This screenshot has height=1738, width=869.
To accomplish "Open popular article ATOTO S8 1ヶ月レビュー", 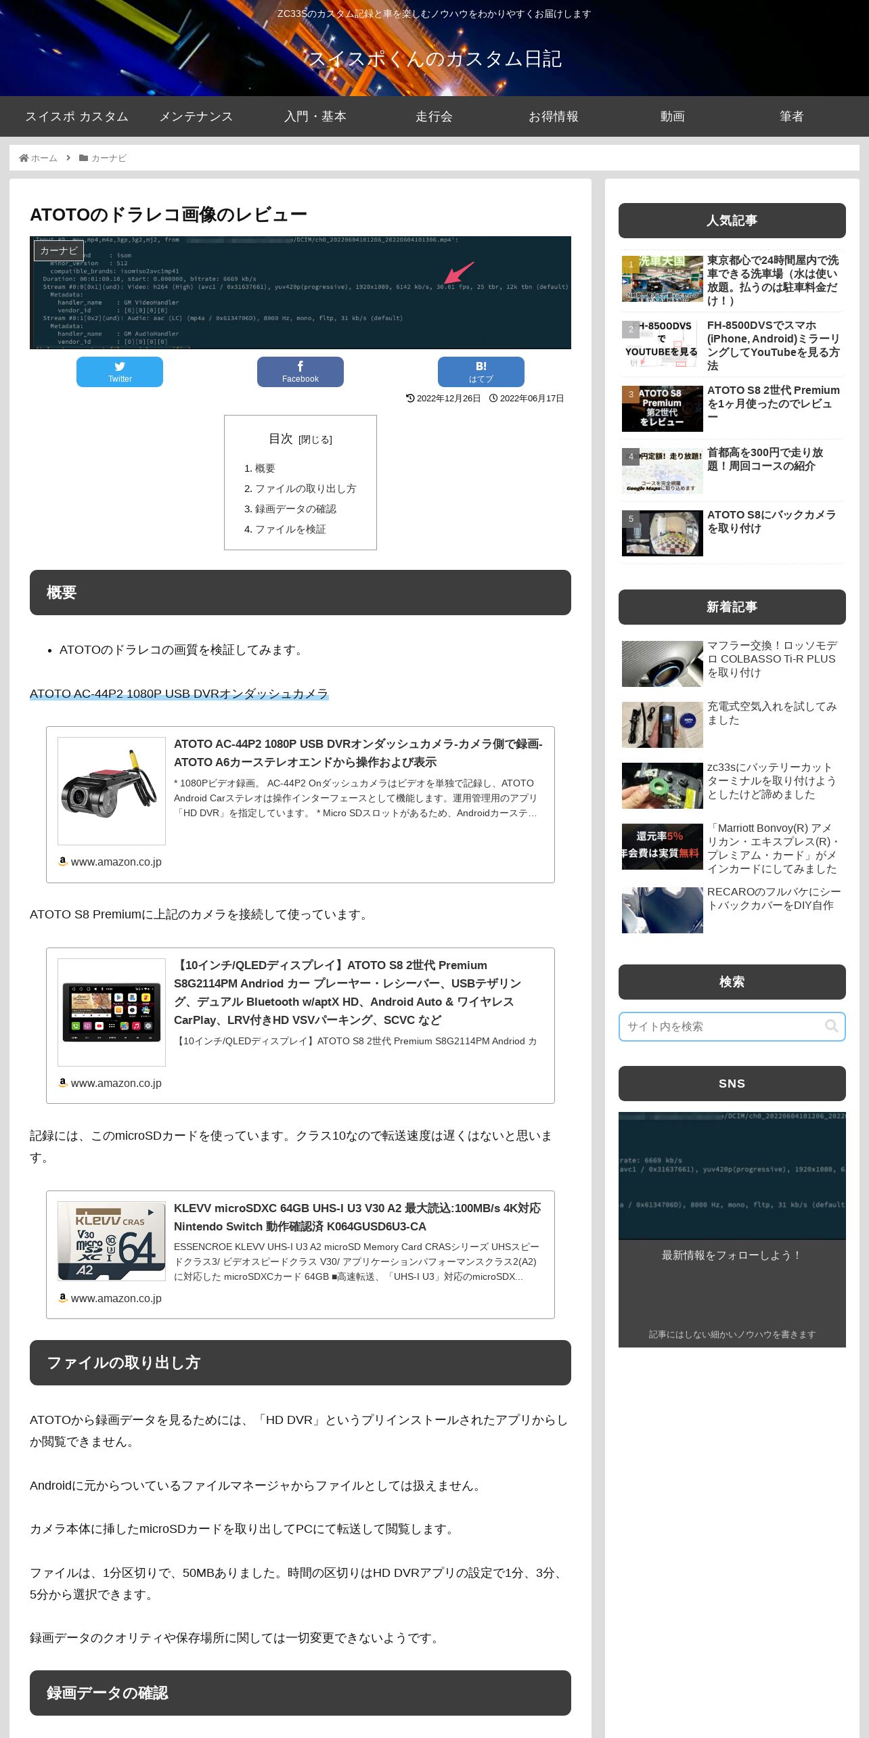I will [732, 407].
